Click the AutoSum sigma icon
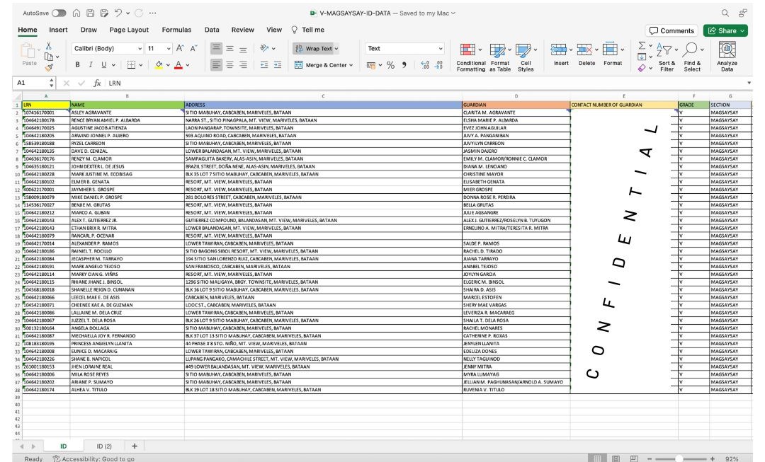Screen dimensions: 765x462 (x=642, y=46)
